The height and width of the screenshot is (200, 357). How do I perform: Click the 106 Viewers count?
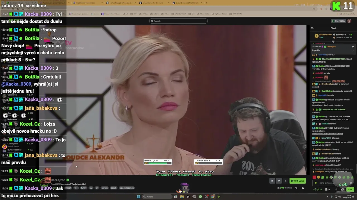(285, 188)
